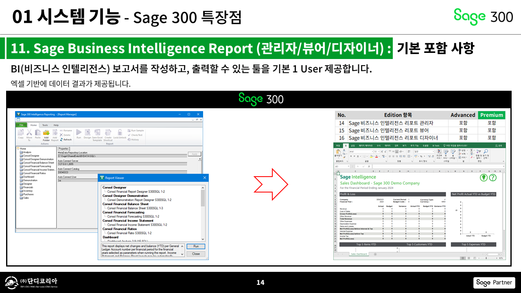
Task: Open the Properties tab
Action: pyautogui.click(x=64, y=149)
